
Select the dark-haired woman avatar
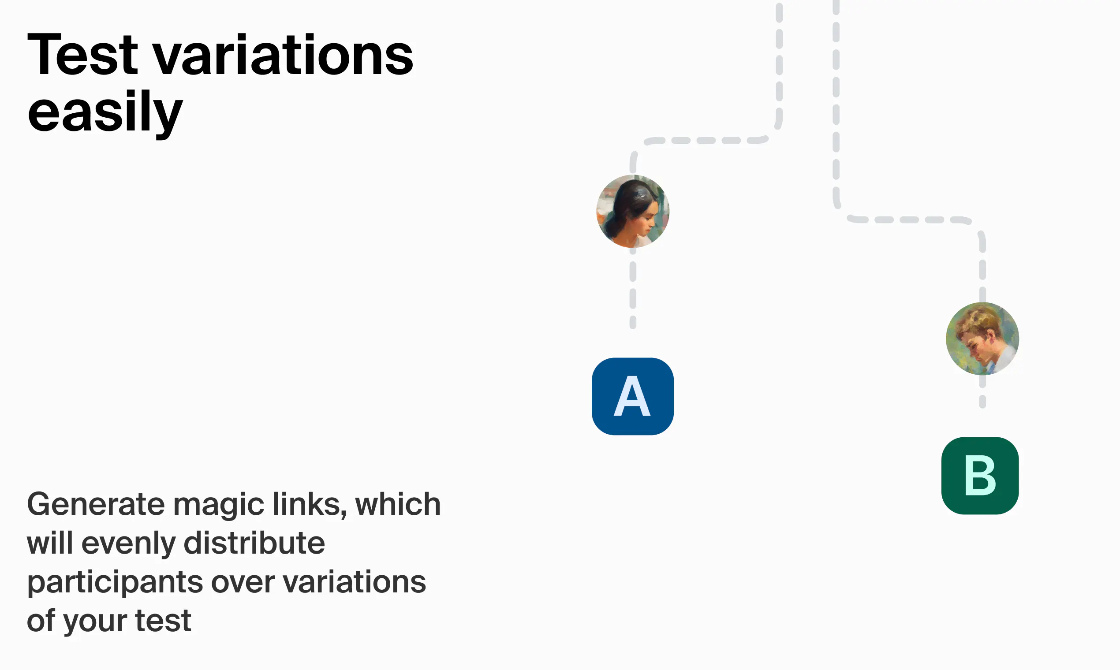(633, 211)
